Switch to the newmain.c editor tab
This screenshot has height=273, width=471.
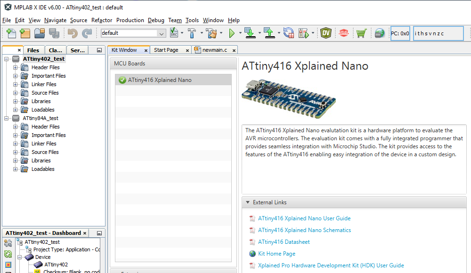coord(214,50)
